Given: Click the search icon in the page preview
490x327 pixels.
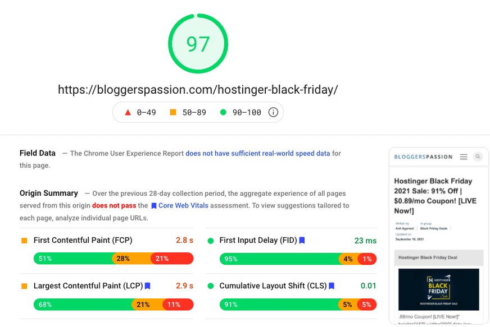Looking at the screenshot, I should pyautogui.click(x=478, y=157).
